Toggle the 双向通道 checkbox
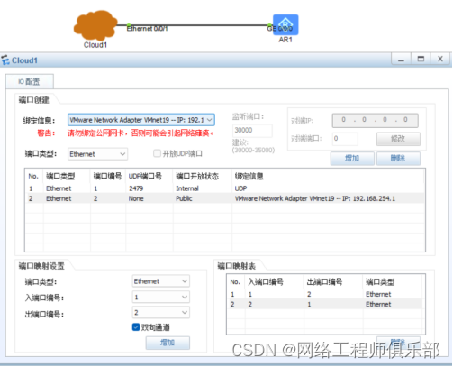Image resolution: width=453 pixels, height=367 pixels. (136, 327)
